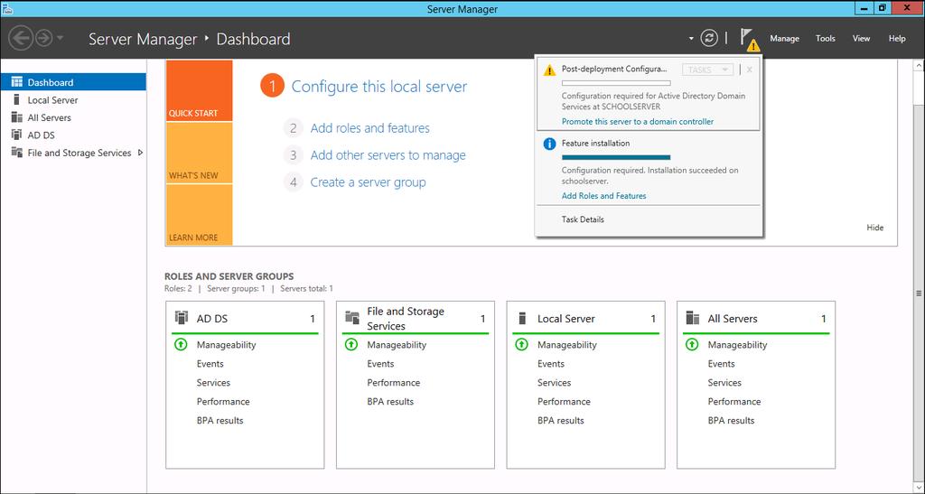This screenshot has height=494, width=925.
Task: Open the View menu
Action: pyautogui.click(x=861, y=38)
